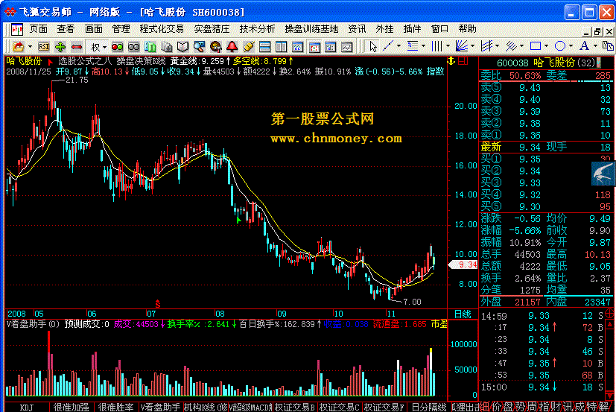Open the rectangle tool dropdown arrow
Image resolution: width=616 pixels, height=412 pixels.
(x=547, y=46)
